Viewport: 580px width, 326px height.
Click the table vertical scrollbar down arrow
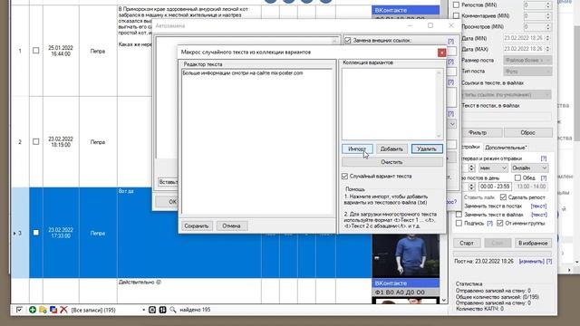coord(444,301)
